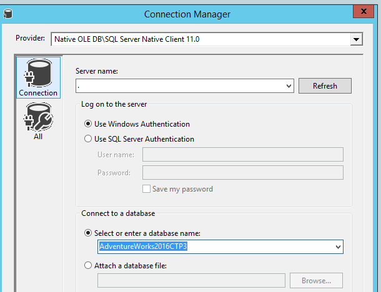Click the attach database file path field

191,281
